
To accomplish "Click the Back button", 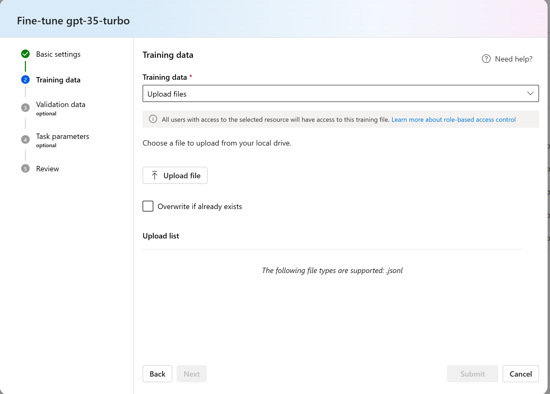I will pyautogui.click(x=157, y=374).
